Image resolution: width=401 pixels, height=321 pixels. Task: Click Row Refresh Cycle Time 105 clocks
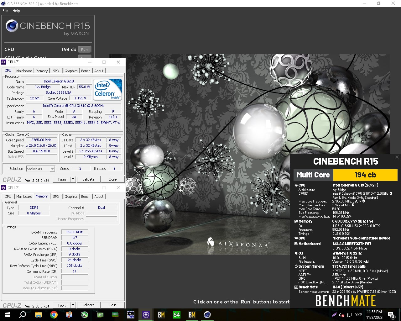[75, 266]
